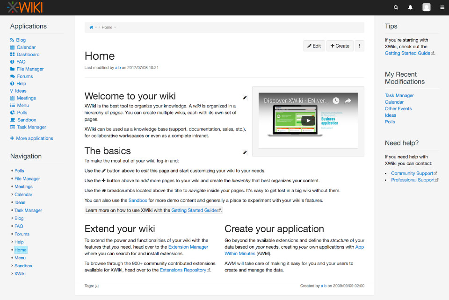Image resolution: width=449 pixels, height=300 pixels.
Task: Click the watch later clock on video
Action: pos(335,100)
